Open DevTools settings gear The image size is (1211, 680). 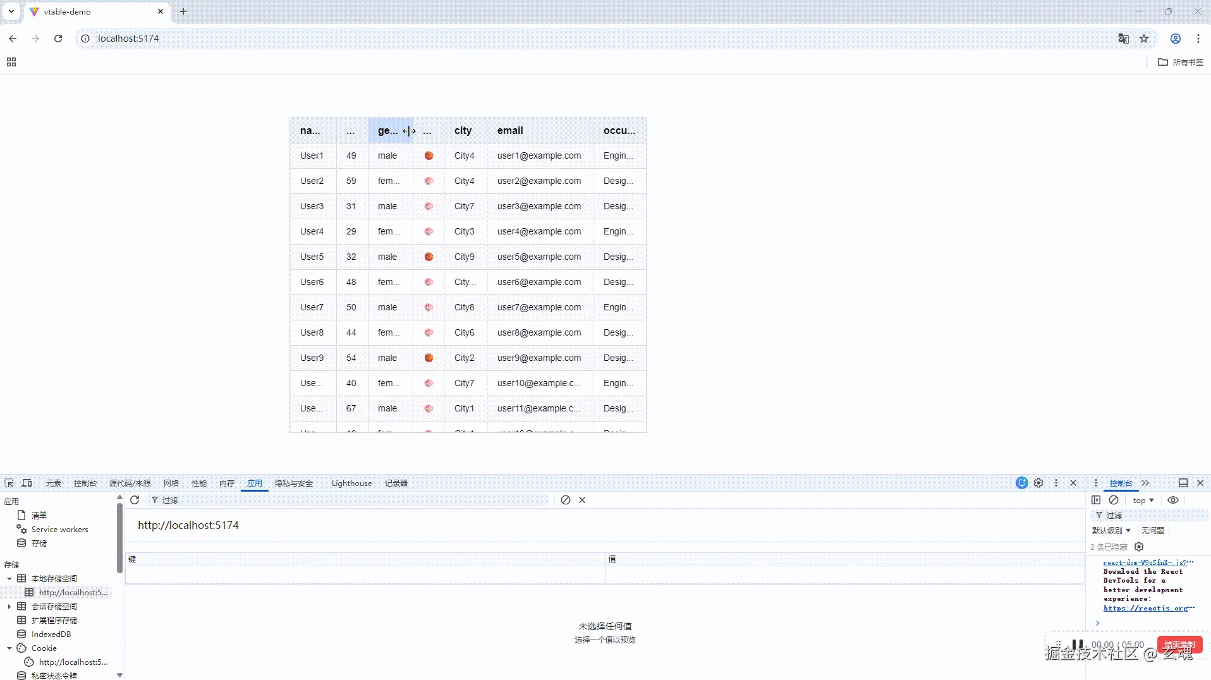pos(1038,483)
